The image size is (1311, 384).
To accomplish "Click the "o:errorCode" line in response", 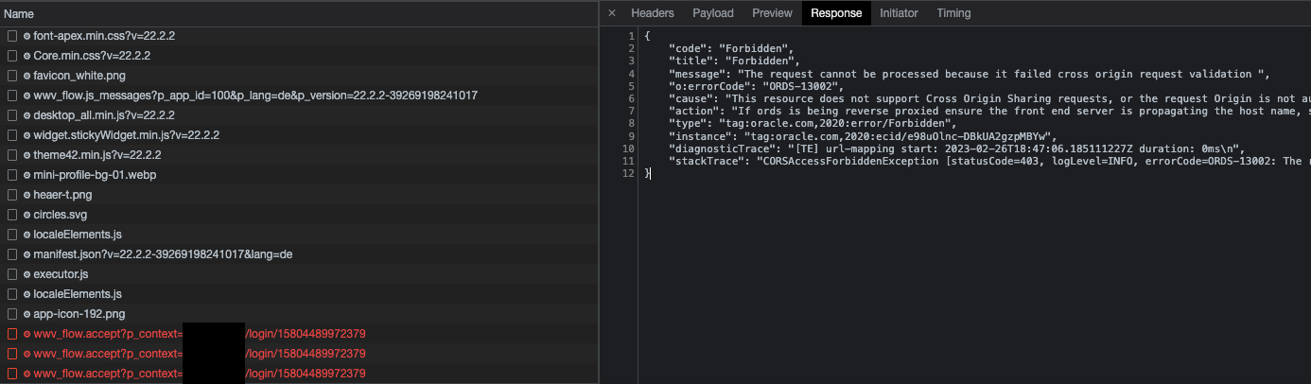I will pyautogui.click(x=755, y=86).
